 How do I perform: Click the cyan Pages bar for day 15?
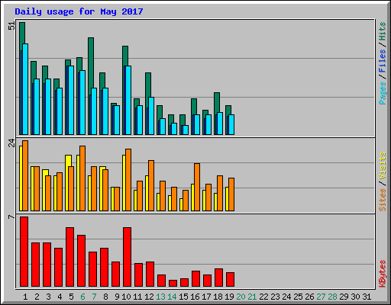pyautogui.click(x=186, y=130)
